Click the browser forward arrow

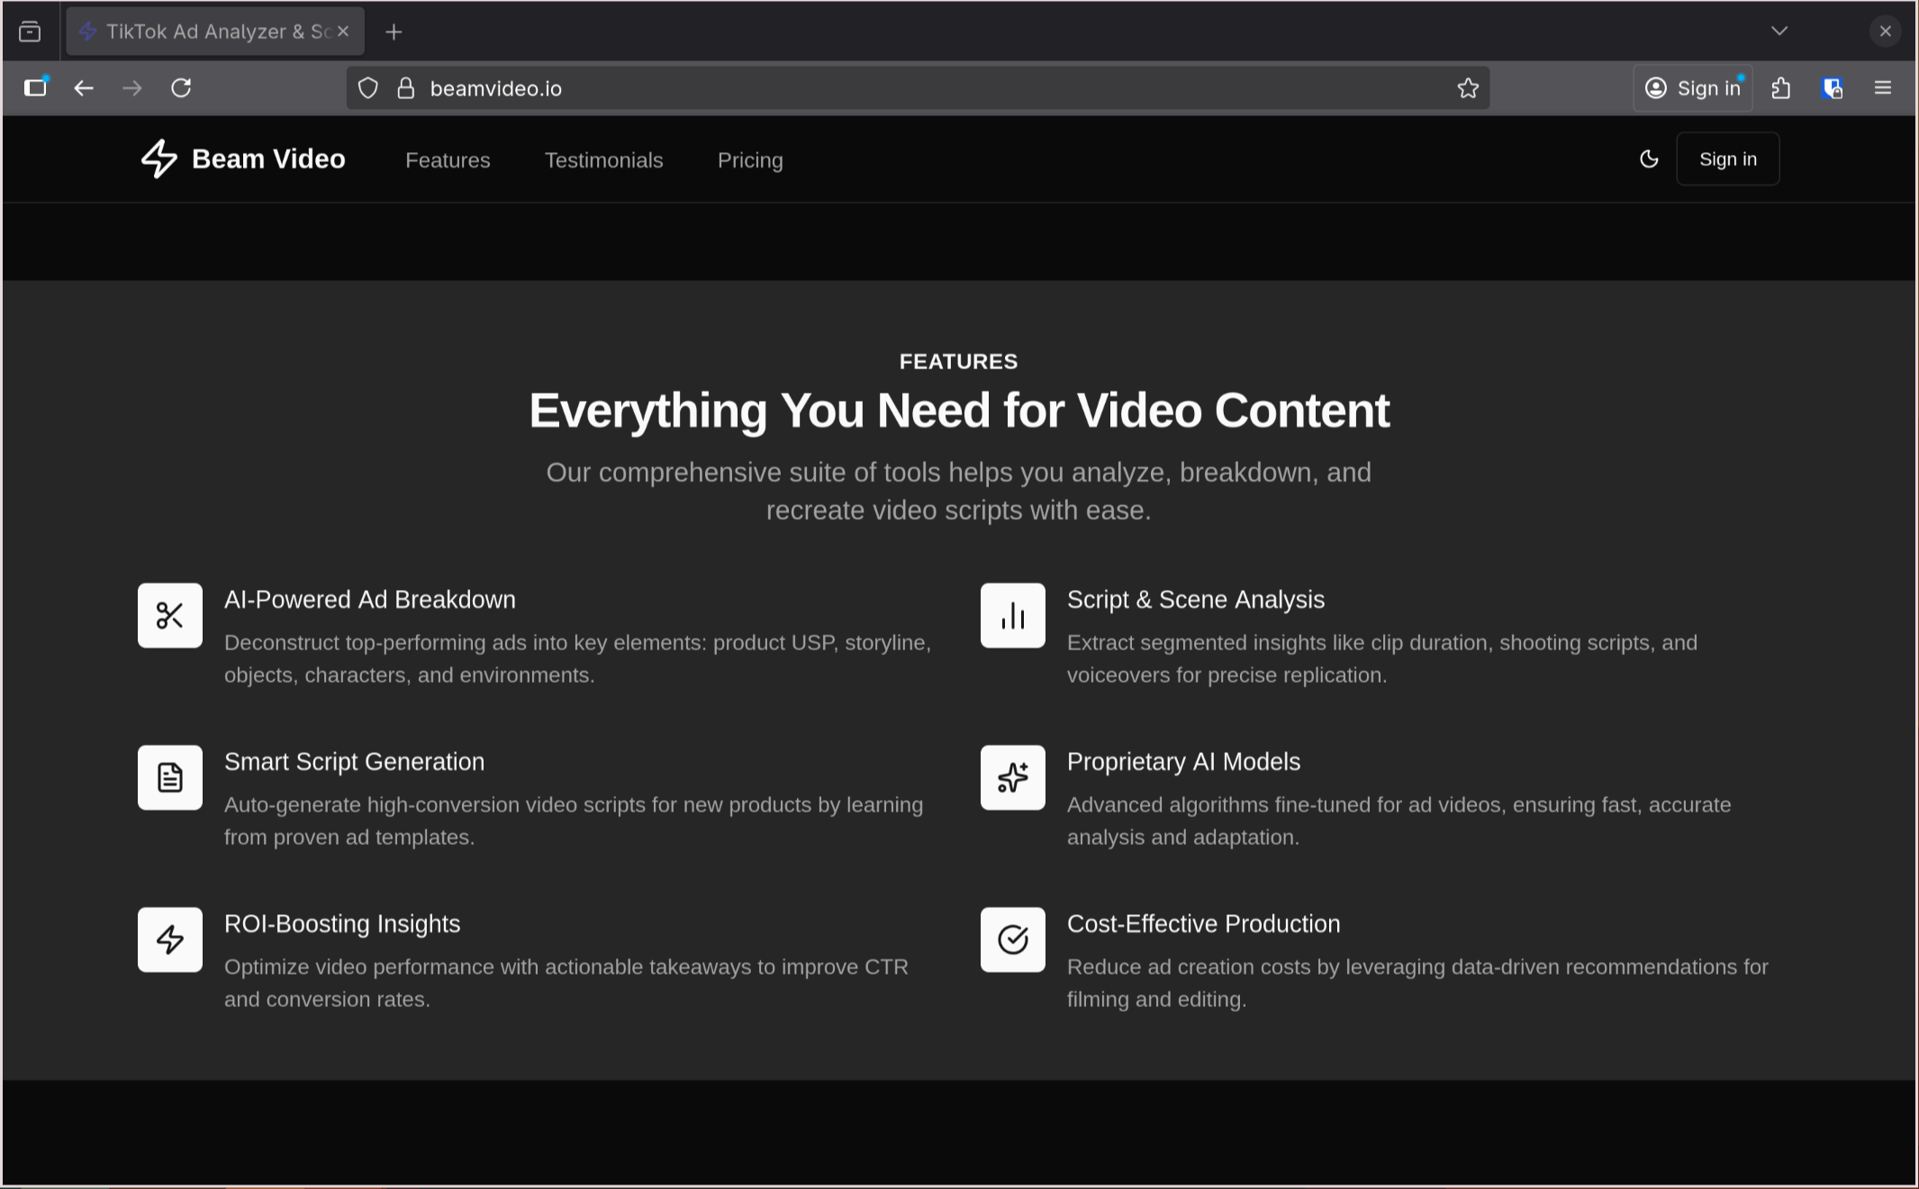point(132,88)
